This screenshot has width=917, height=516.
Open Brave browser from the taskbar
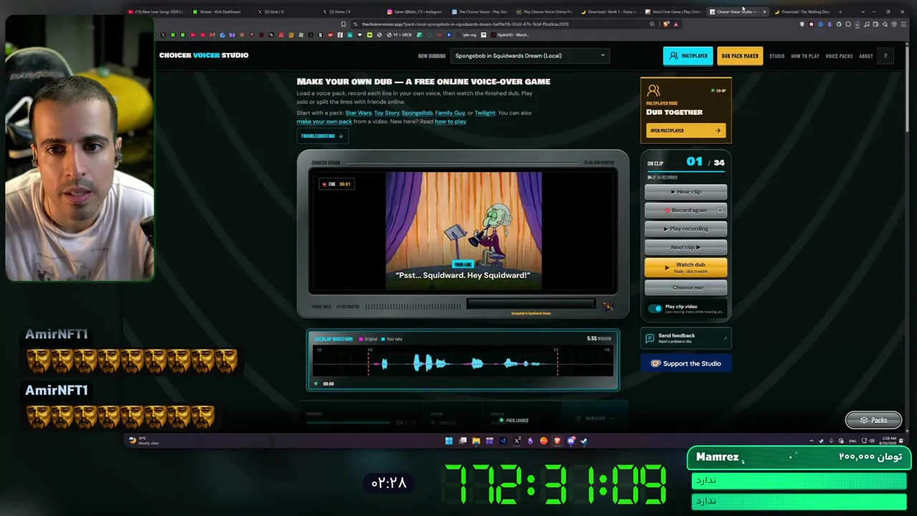click(x=557, y=441)
